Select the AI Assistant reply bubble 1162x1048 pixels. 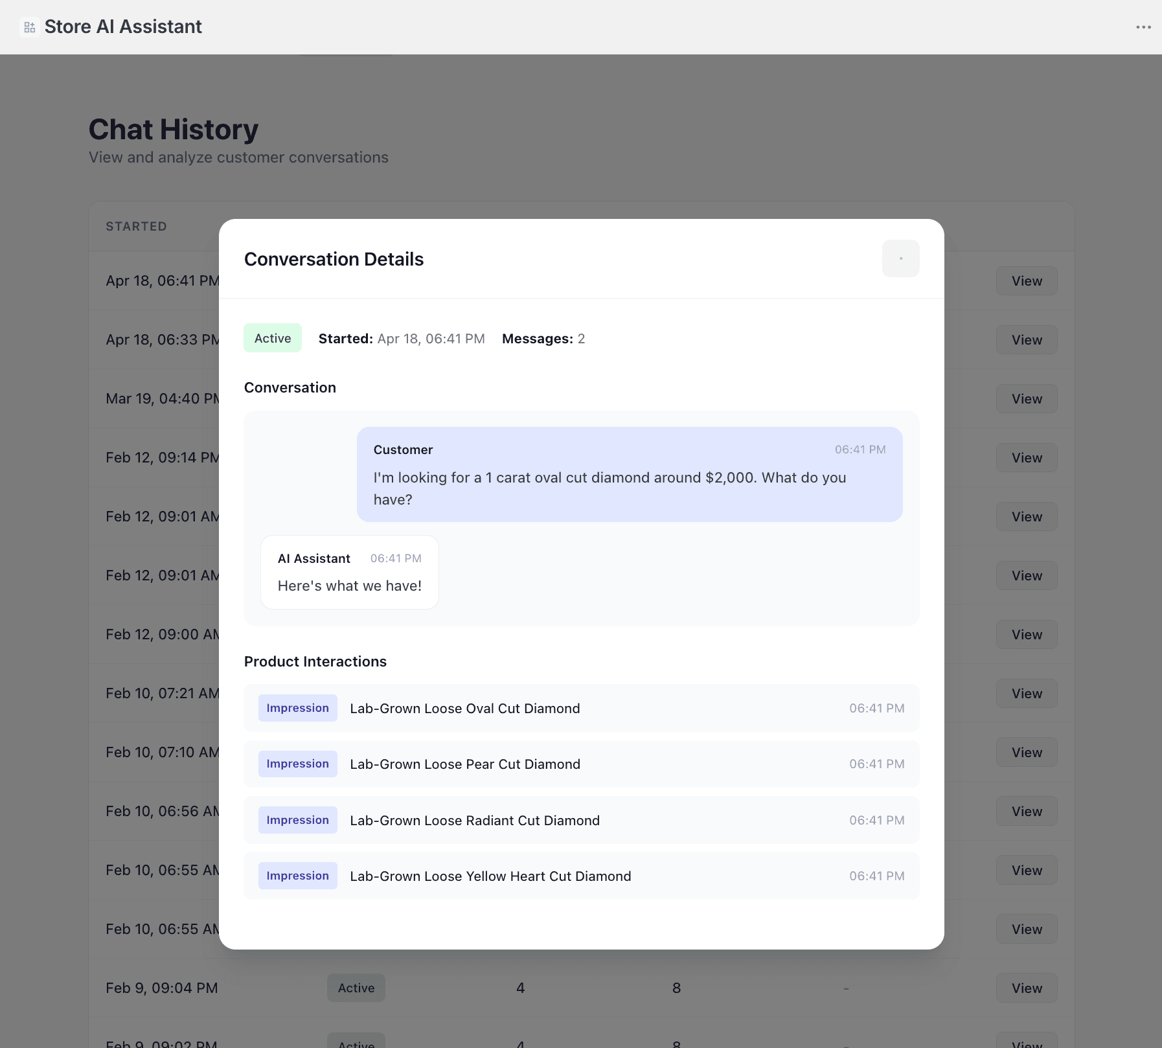pyautogui.click(x=349, y=572)
